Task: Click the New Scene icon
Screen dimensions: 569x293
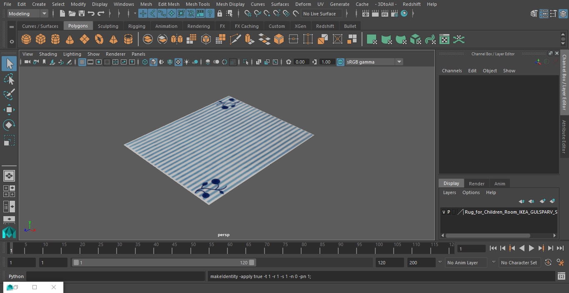Action: coord(62,14)
